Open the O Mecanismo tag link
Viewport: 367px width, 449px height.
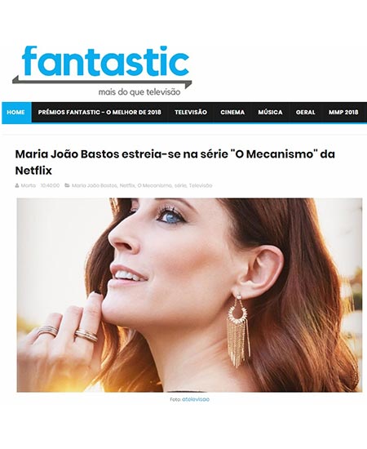155,185
